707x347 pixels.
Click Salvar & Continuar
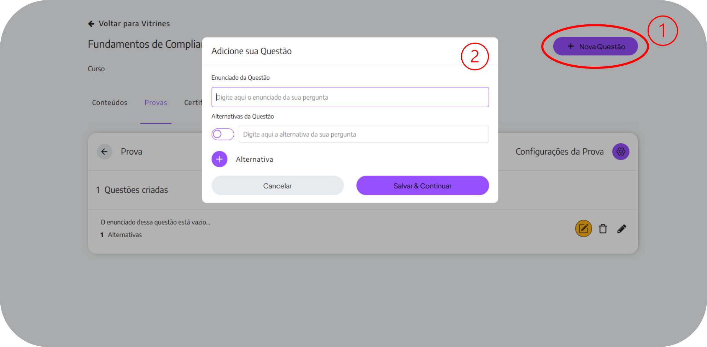[x=422, y=186]
